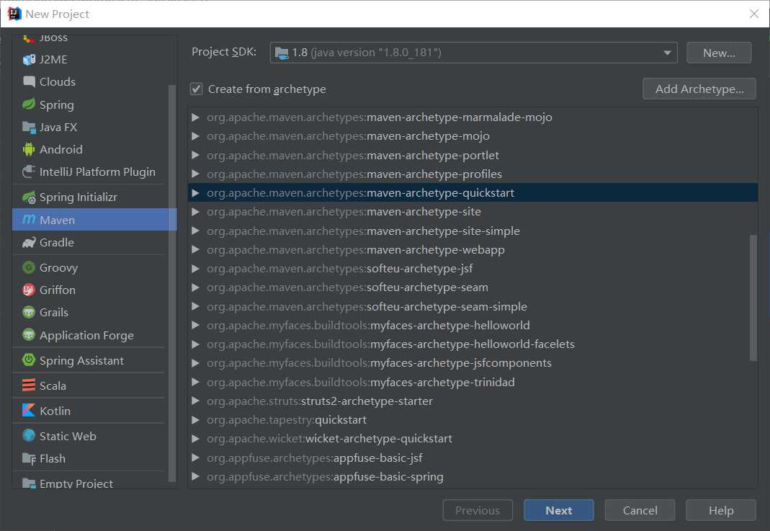Click the Previous button
The width and height of the screenshot is (770, 531).
tap(478, 510)
